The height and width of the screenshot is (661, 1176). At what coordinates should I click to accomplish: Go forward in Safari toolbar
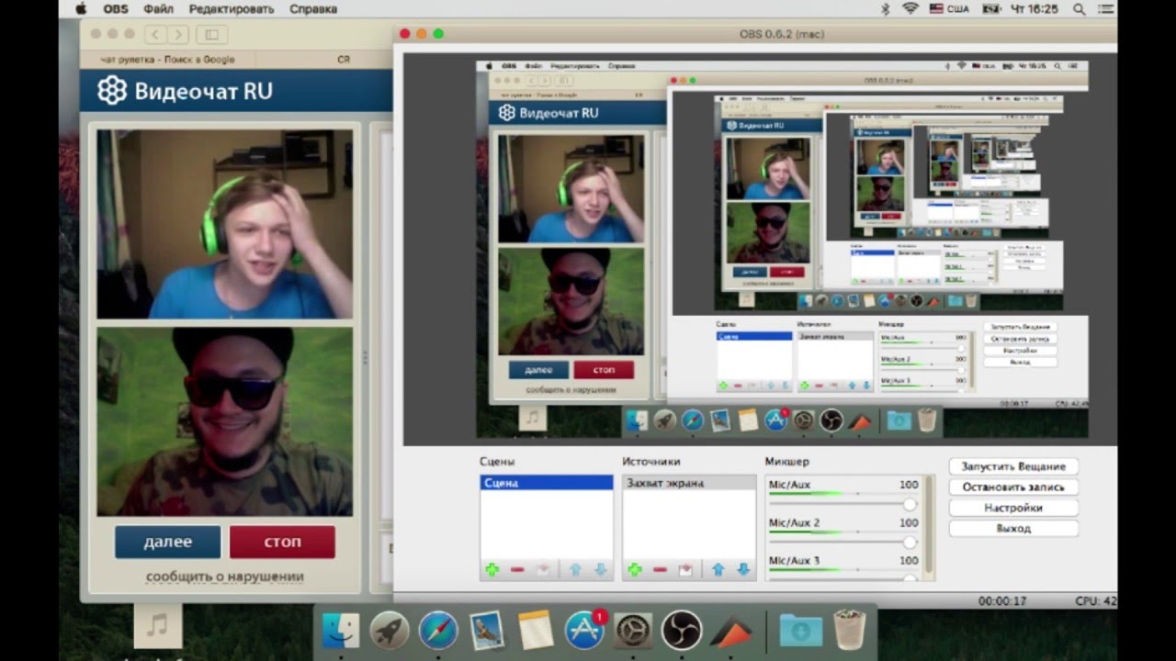click(177, 34)
